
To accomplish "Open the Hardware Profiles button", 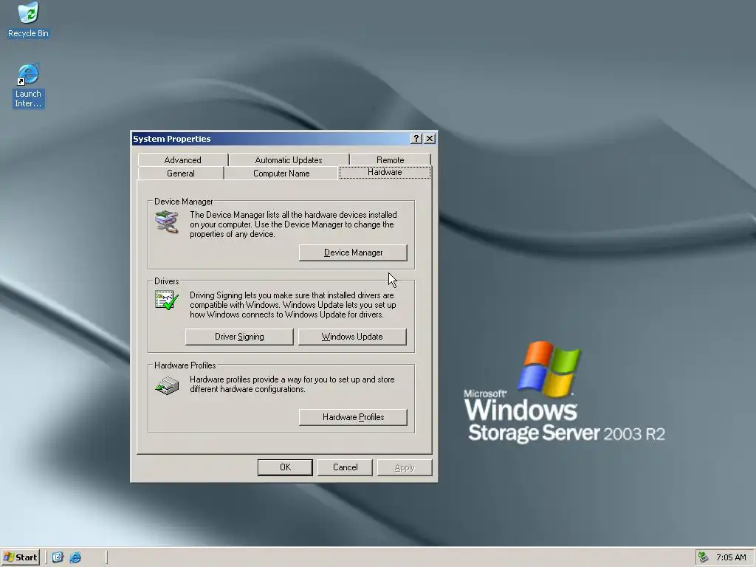I will (x=353, y=417).
